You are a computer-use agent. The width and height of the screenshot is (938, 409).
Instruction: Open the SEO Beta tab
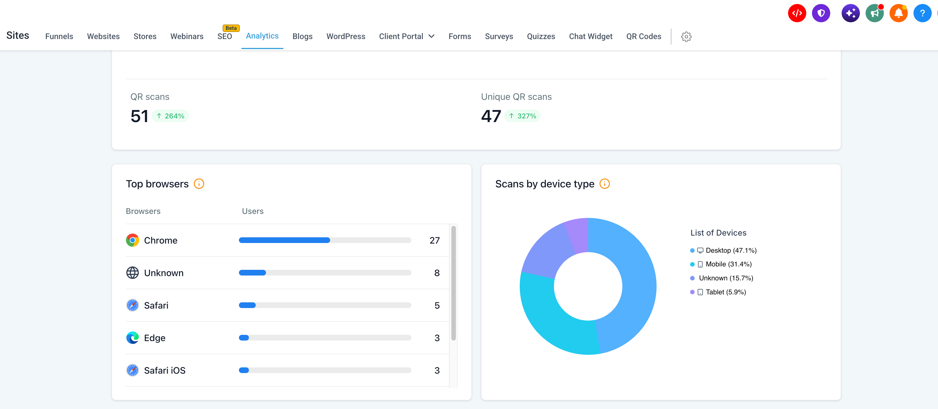pos(225,37)
